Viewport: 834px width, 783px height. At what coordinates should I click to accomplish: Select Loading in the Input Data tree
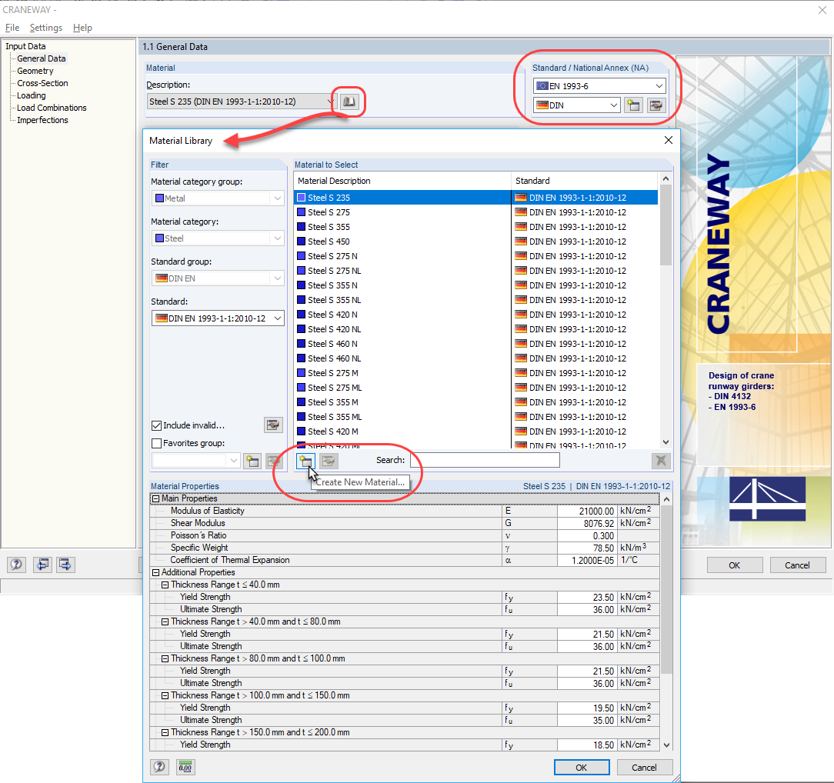point(32,95)
